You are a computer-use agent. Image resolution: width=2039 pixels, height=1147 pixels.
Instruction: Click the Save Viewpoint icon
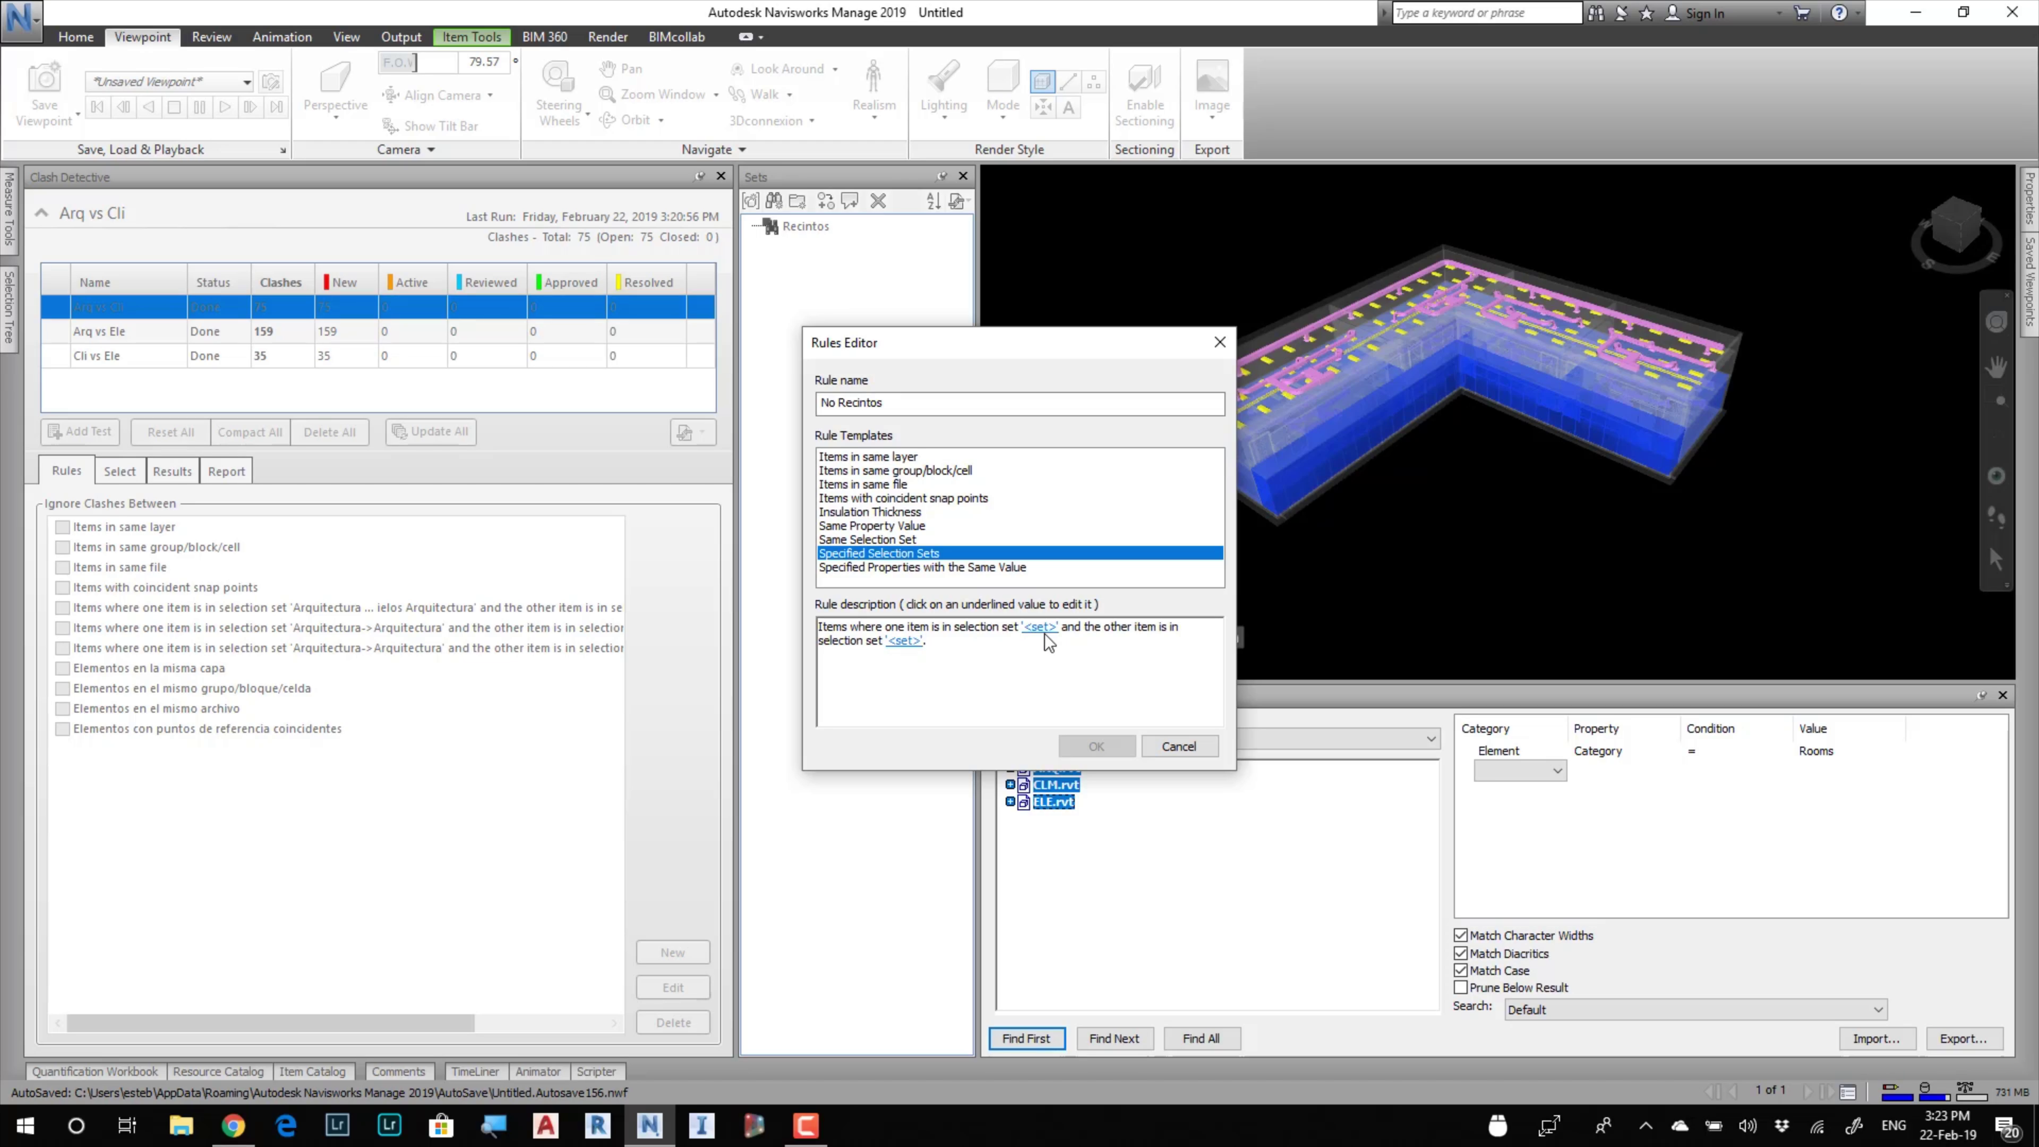click(44, 79)
